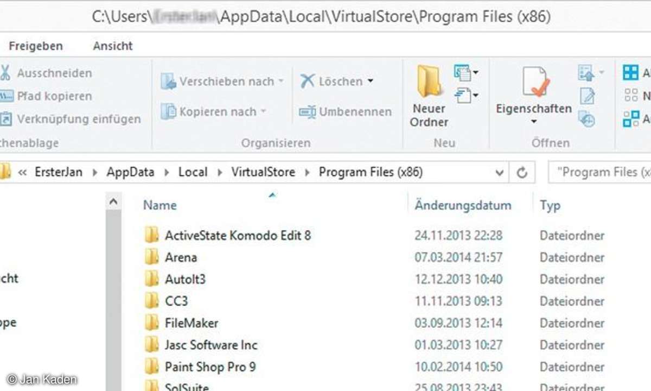Click the folder icon next to Jasc Software Inc
The height and width of the screenshot is (391, 651).
151,345
